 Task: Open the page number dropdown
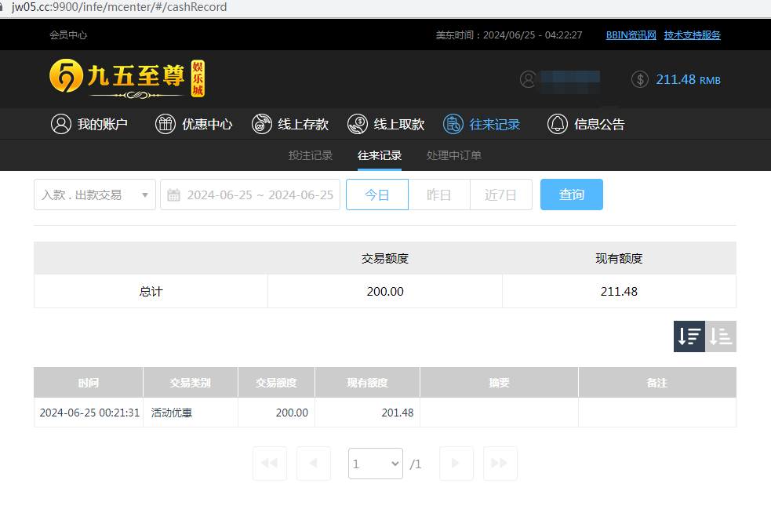coord(376,464)
